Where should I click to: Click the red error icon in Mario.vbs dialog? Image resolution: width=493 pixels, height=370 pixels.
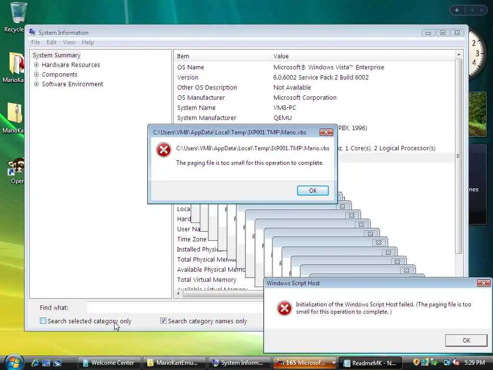click(164, 150)
